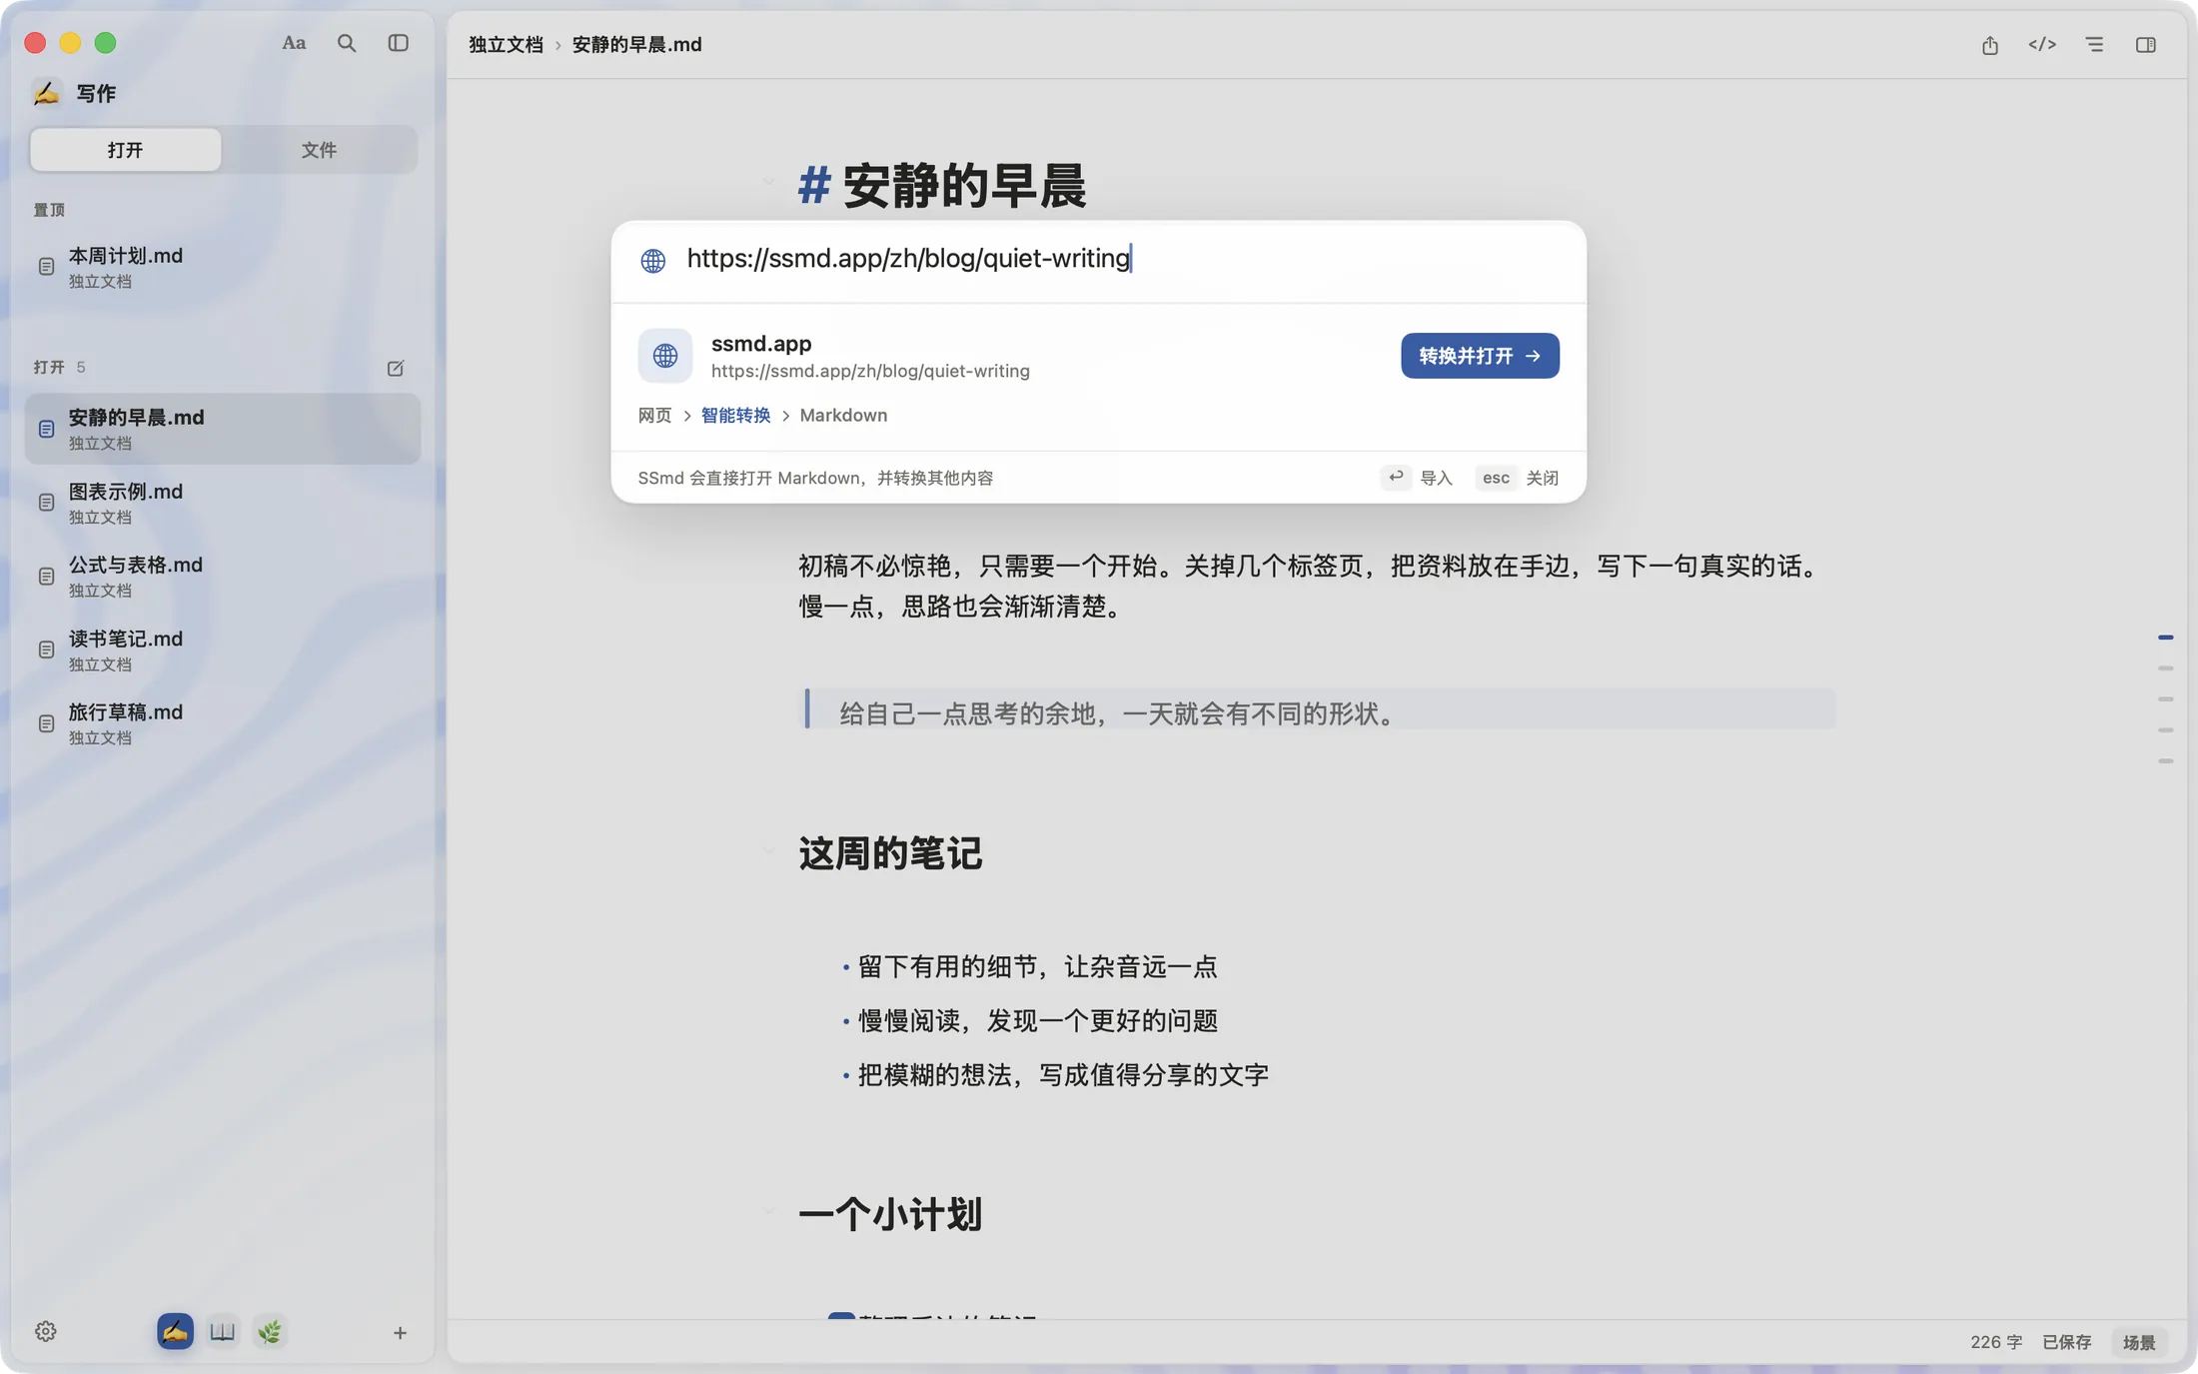Click the sidebar search icon

click(x=346, y=43)
